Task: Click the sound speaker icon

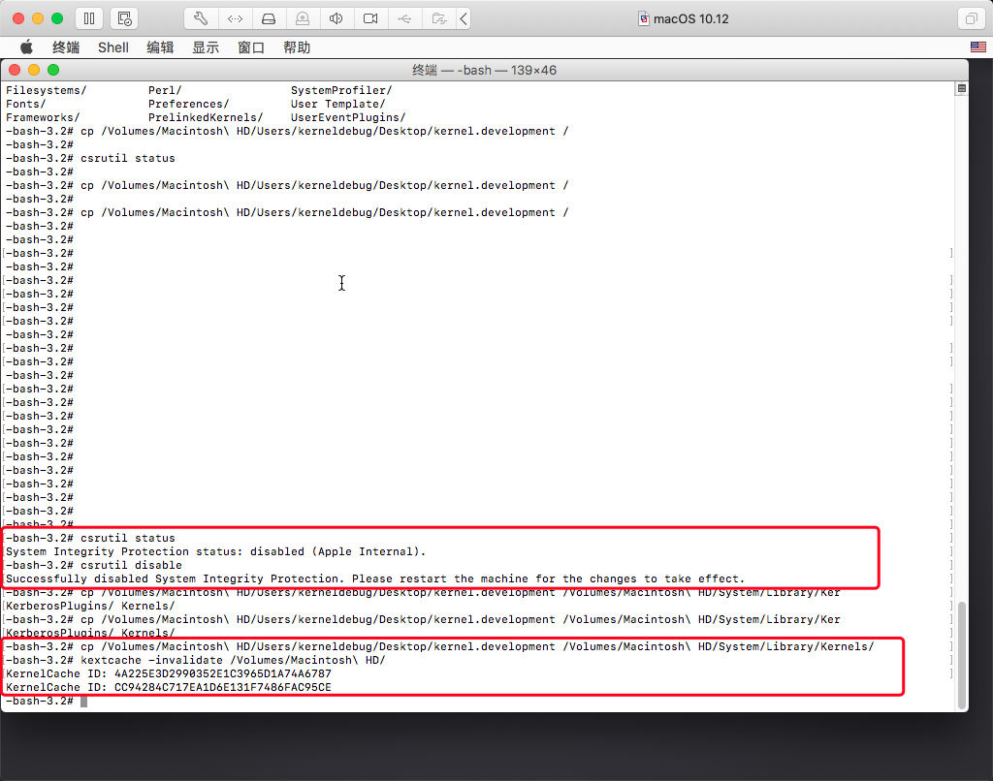Action: [x=336, y=19]
